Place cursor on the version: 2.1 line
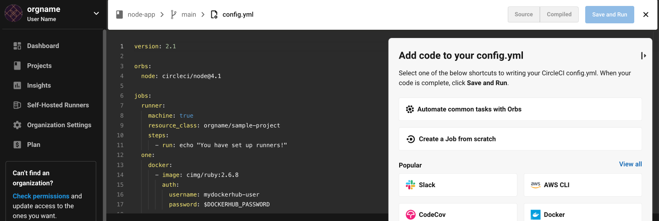 click(155, 46)
